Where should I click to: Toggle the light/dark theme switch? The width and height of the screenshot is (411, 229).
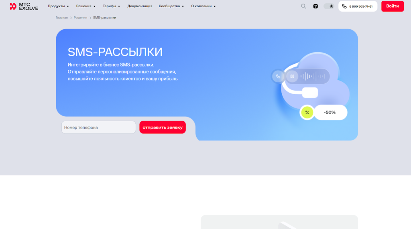[x=329, y=6]
